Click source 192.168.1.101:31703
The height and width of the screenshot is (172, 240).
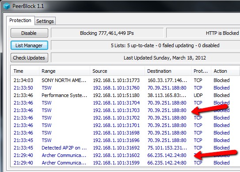(116, 110)
